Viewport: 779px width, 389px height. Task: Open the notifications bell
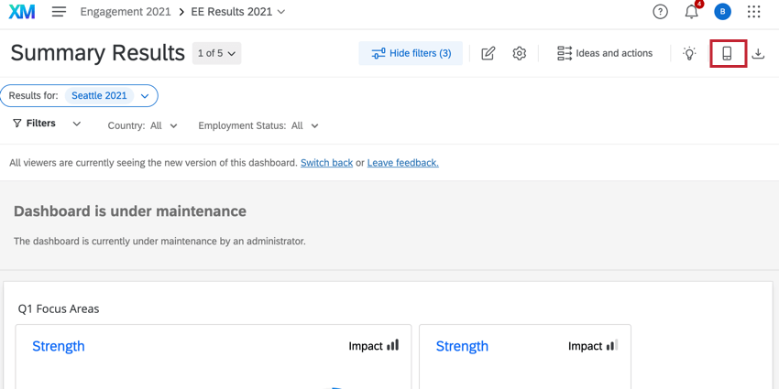(x=692, y=12)
